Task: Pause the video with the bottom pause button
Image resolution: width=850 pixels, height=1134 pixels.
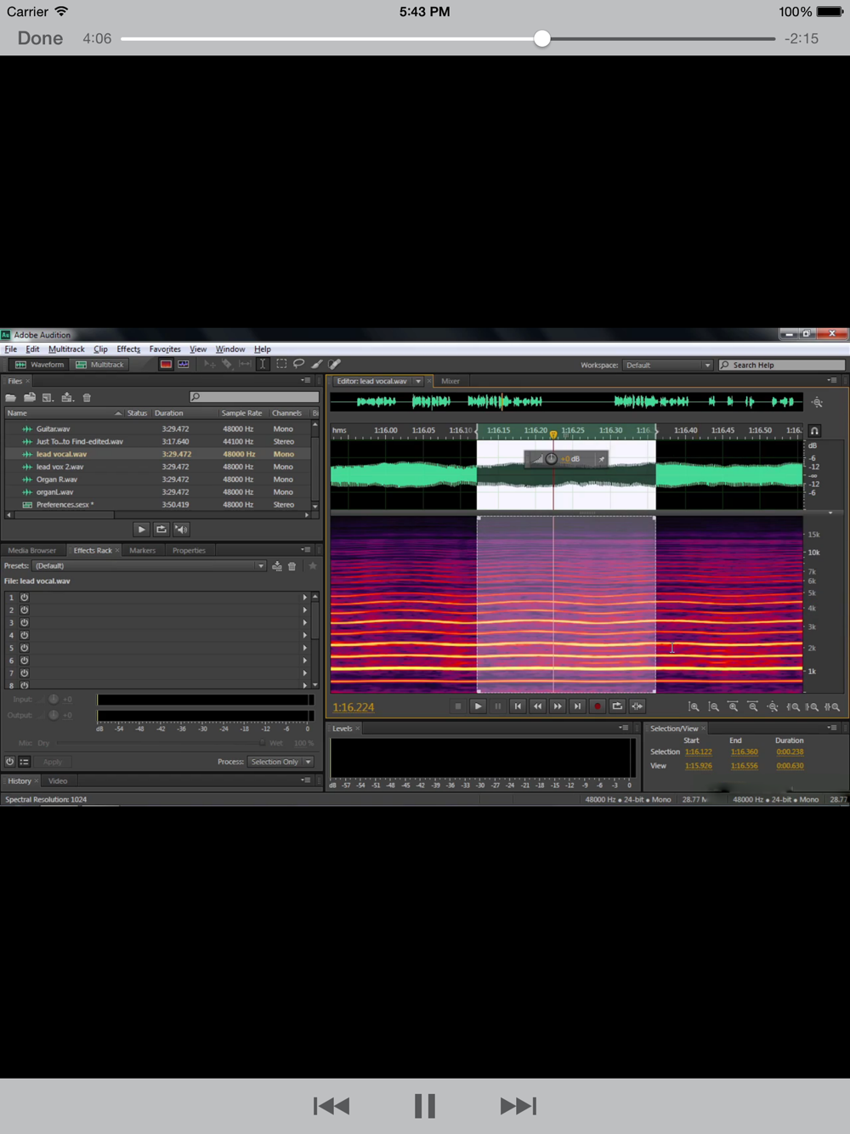Action: [x=425, y=1106]
